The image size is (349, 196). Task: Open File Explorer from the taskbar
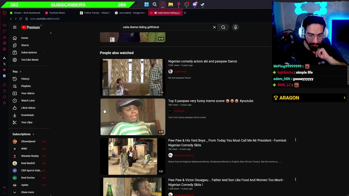(170, 4)
